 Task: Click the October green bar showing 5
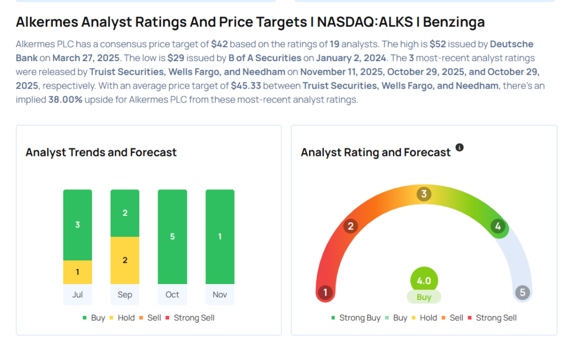click(x=172, y=237)
